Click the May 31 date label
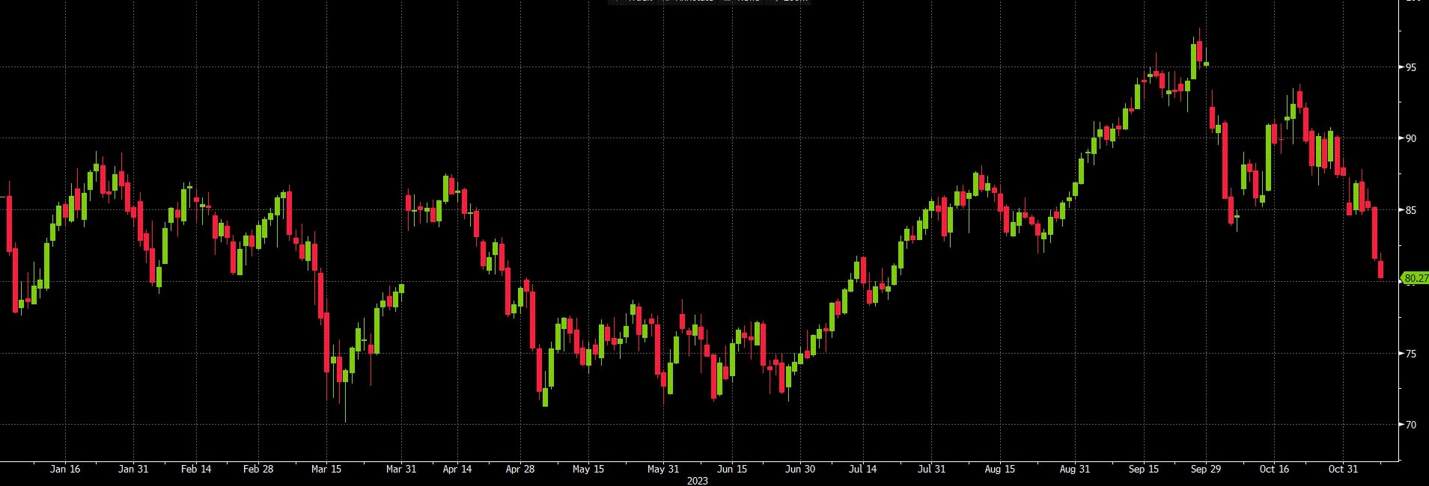Screen dimensions: 1429x486 [663, 469]
